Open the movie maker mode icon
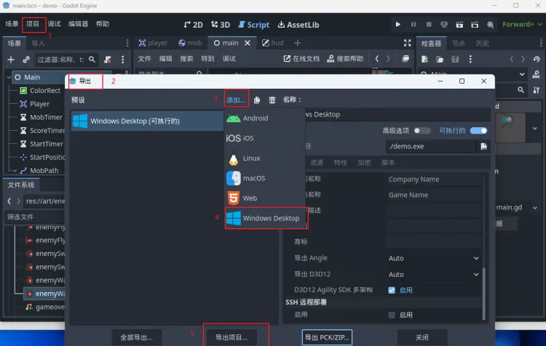This screenshot has width=546, height=346. tap(490, 24)
